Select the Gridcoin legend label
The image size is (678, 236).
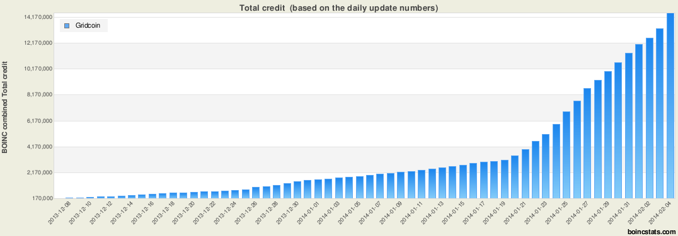88,26
